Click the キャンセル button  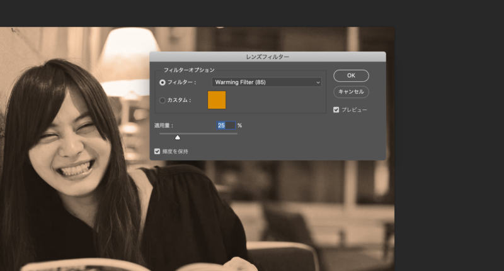pos(351,92)
